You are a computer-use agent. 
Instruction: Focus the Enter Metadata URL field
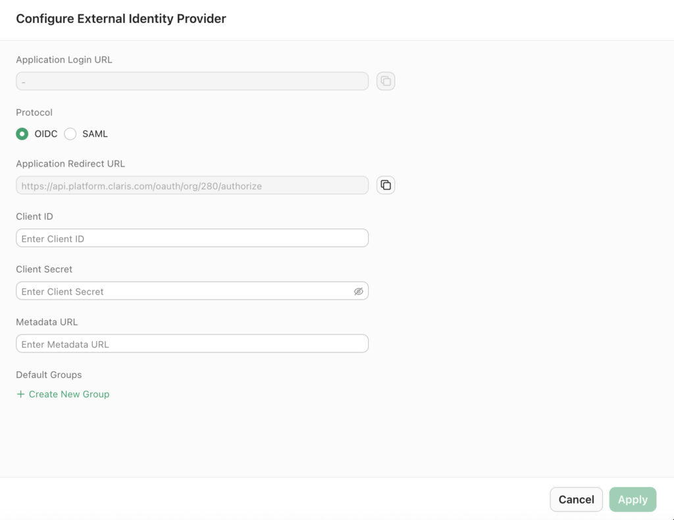[x=192, y=344]
